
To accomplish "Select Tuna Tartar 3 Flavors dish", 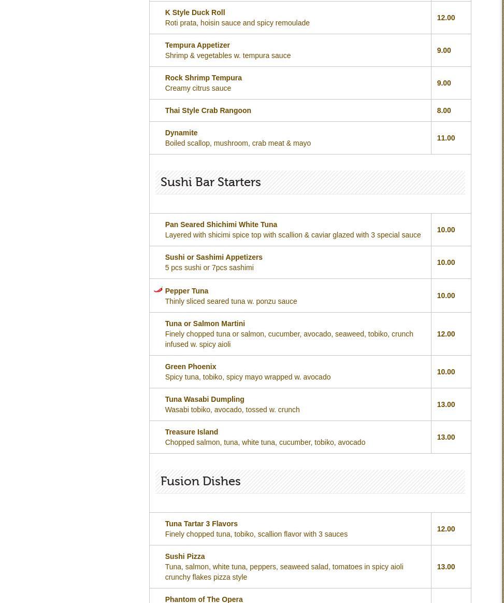I will pos(201,524).
